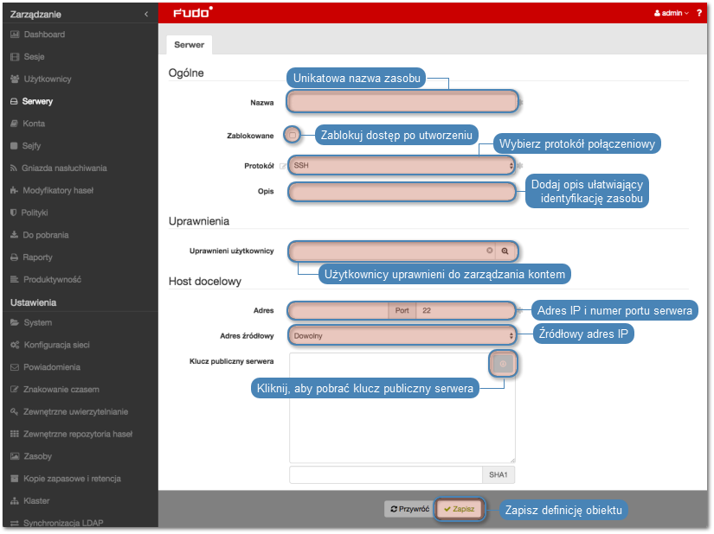The image size is (714, 534).
Task: Open the Adres źródłowy Dowolny dropdown
Action: [x=402, y=336]
